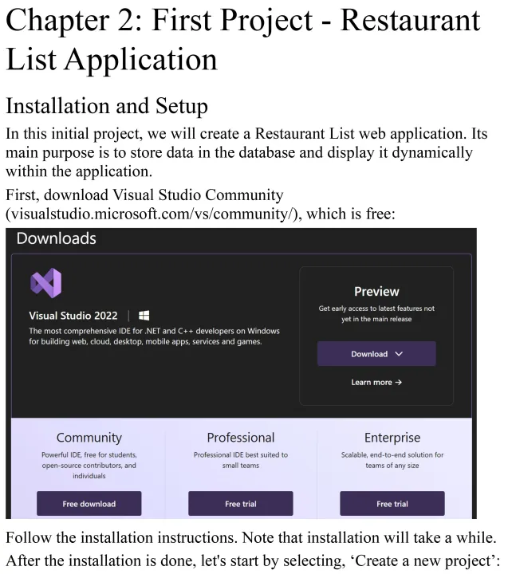Click the 'Get early access' Preview description
512x574 pixels.
(376, 313)
